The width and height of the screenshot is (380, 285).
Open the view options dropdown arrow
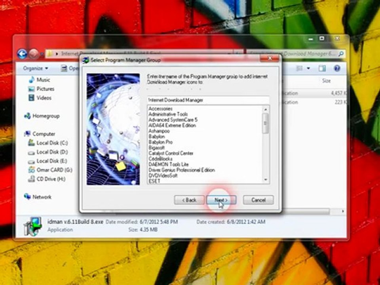point(308,68)
